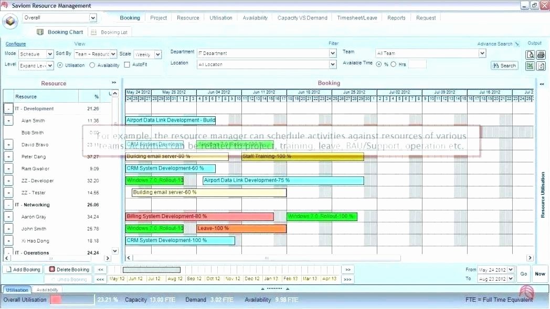Click the Configure link
Viewport: 550px width, 309px height.
pos(15,44)
